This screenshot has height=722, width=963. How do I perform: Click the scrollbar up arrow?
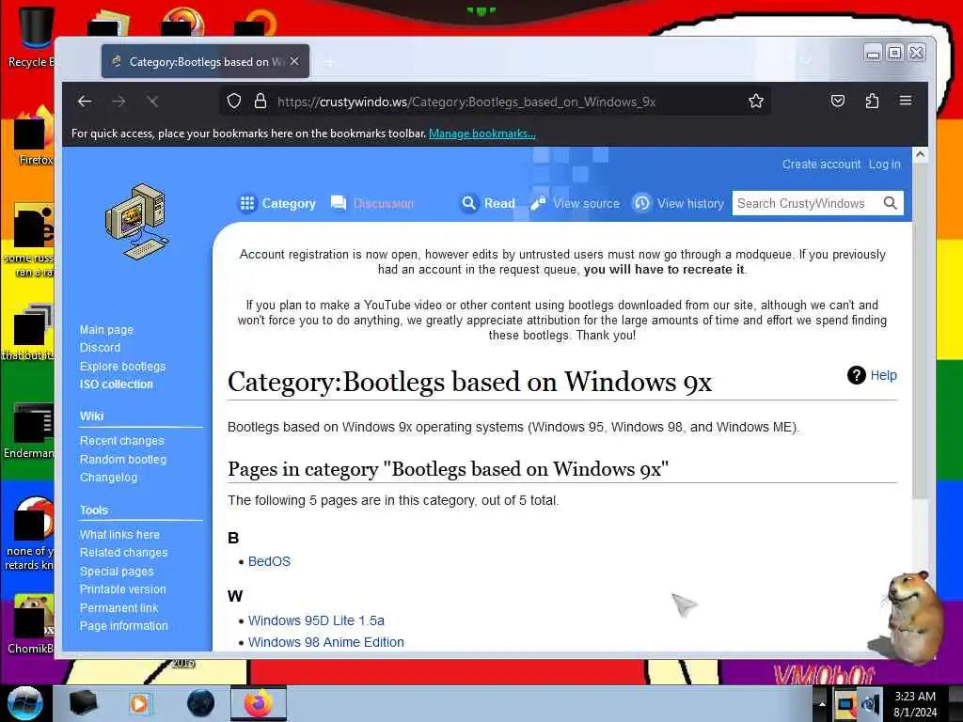(920, 155)
